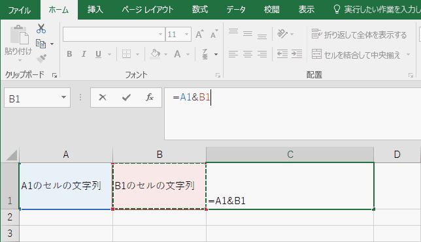Select column C header
This screenshot has height=242, width=421.
coord(290,155)
